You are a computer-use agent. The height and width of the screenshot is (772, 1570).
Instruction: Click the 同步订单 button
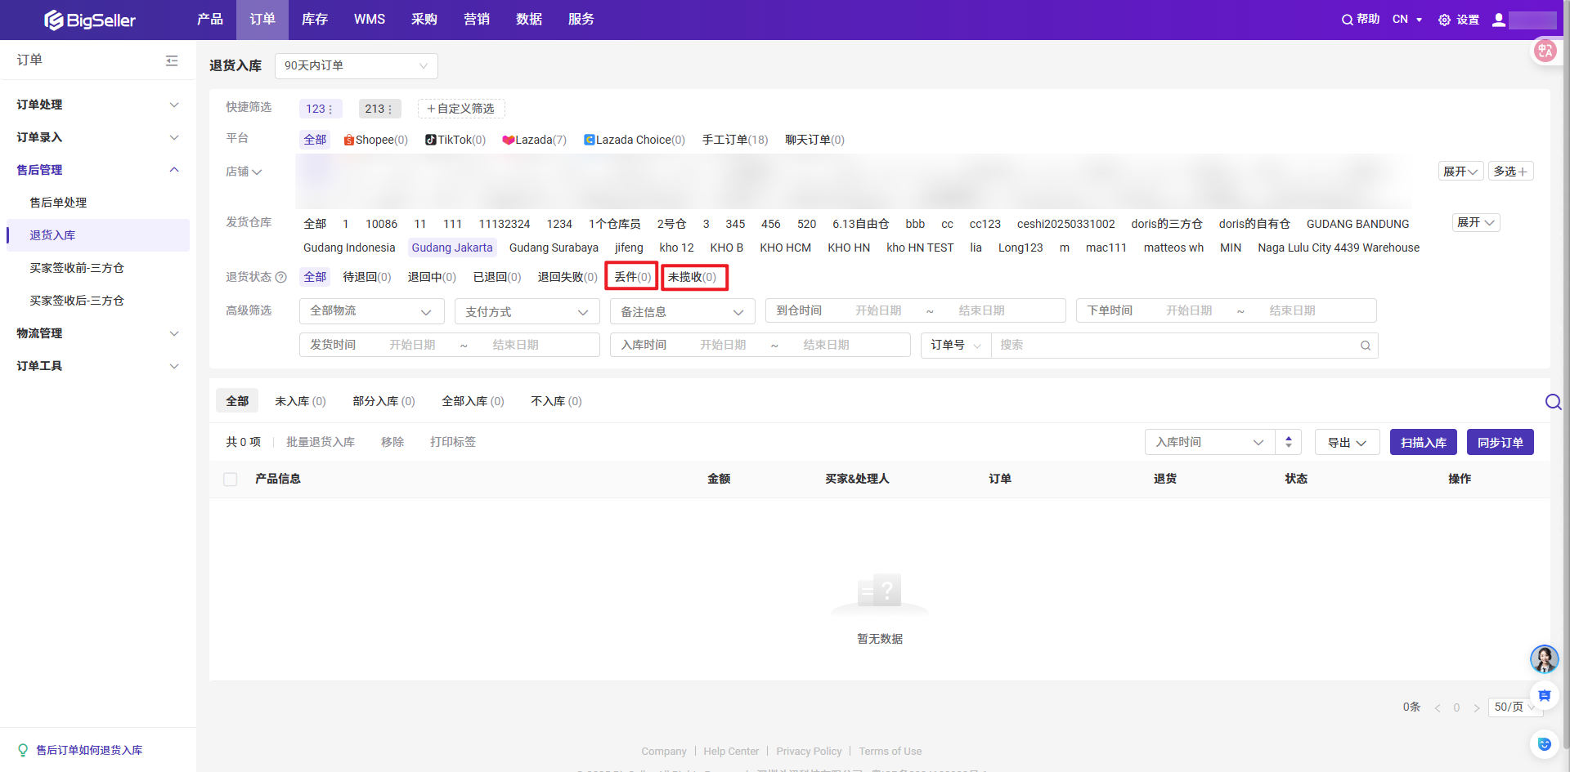pyautogui.click(x=1500, y=442)
